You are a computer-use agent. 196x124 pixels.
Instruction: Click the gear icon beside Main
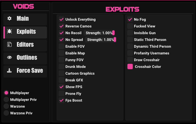[x=9, y=19]
